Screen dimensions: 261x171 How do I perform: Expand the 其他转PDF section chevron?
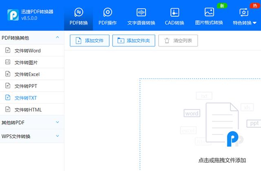tap(58, 122)
